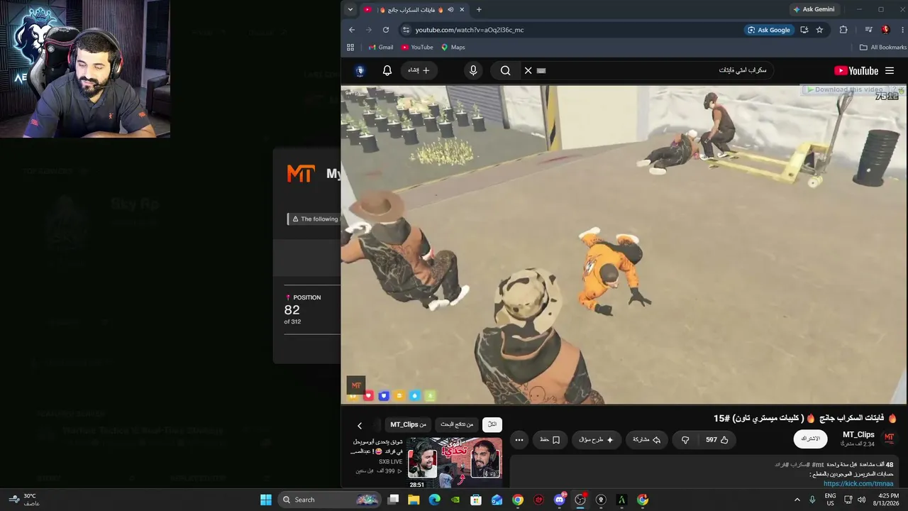
Task: Share the video
Action: (646, 440)
